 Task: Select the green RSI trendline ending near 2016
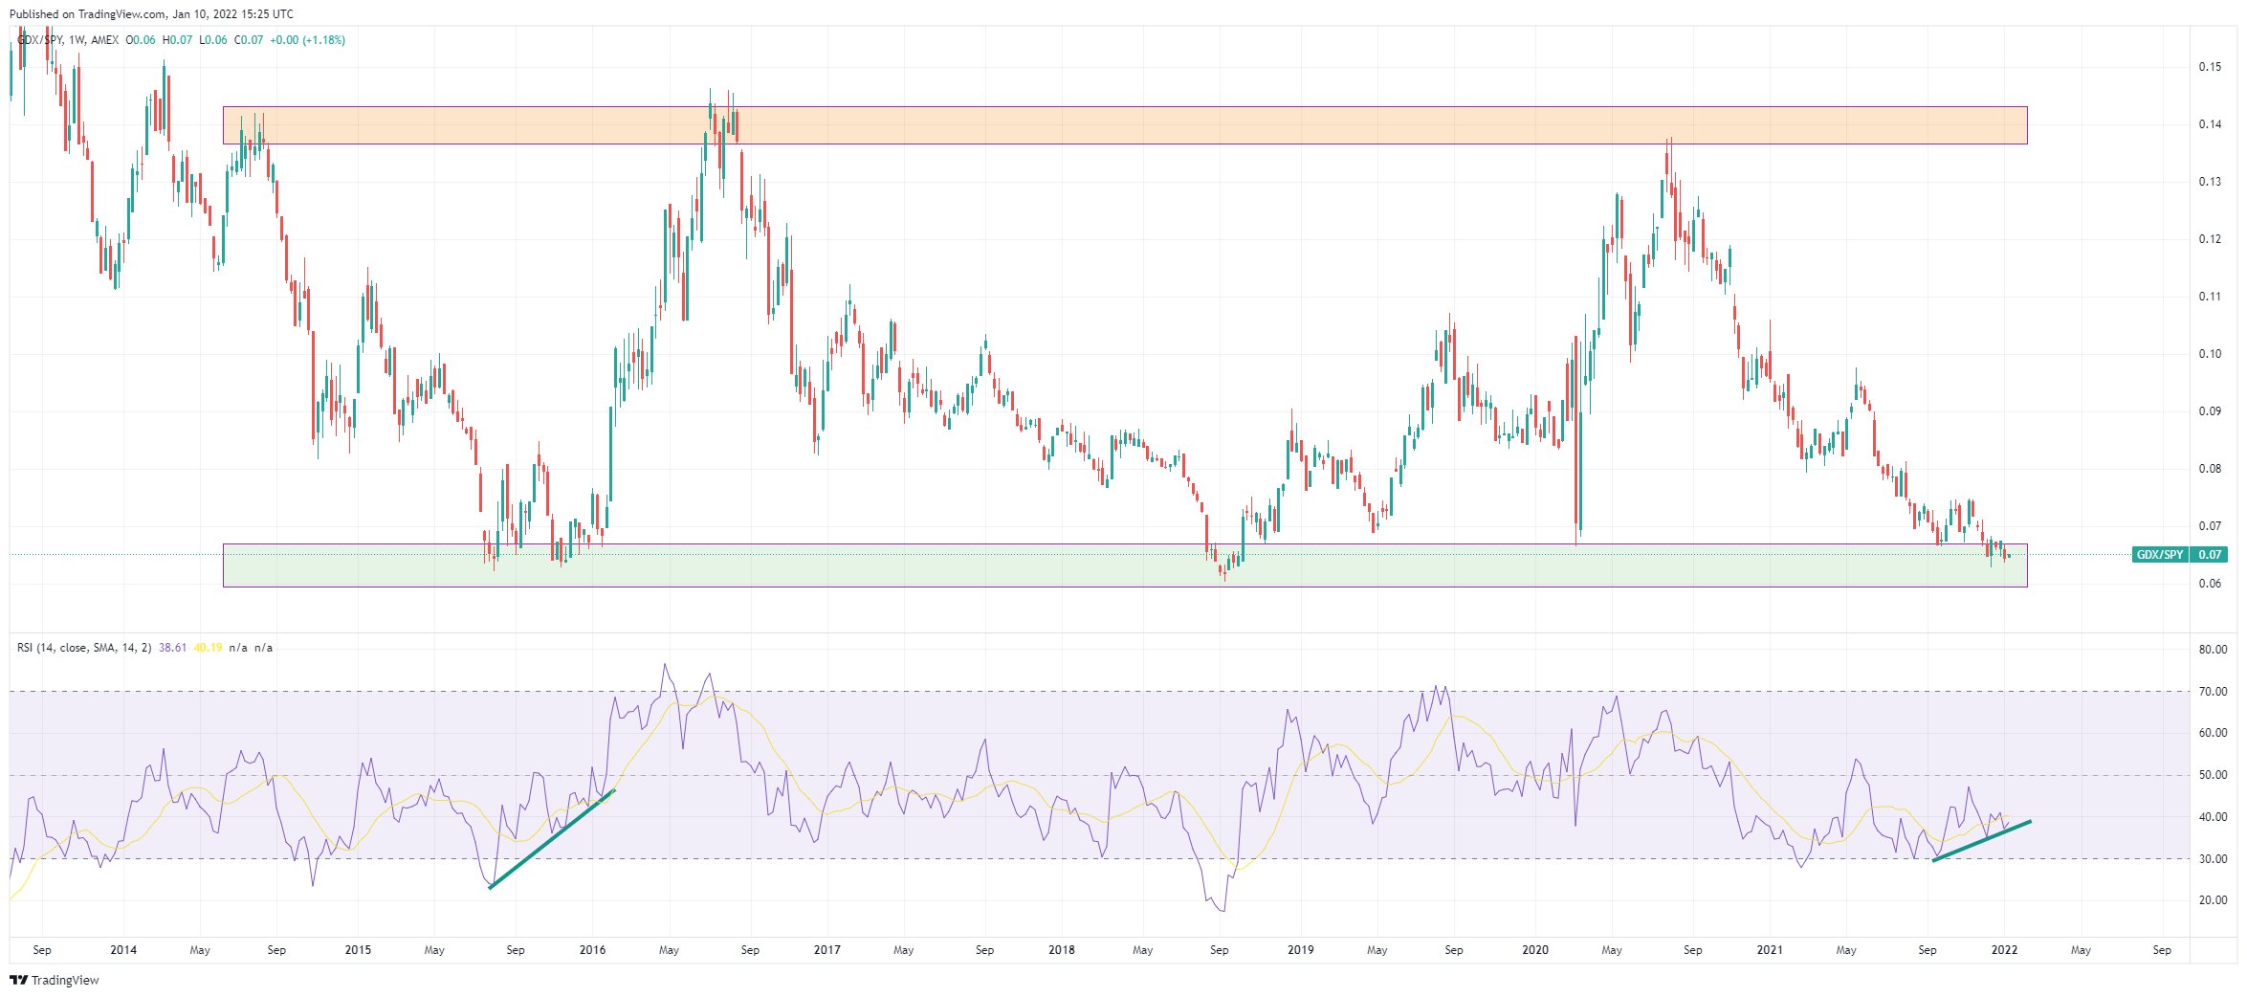tap(552, 839)
